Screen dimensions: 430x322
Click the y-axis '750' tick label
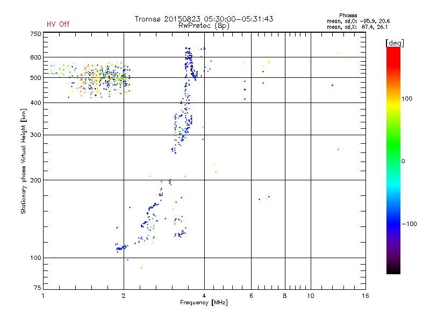point(35,34)
